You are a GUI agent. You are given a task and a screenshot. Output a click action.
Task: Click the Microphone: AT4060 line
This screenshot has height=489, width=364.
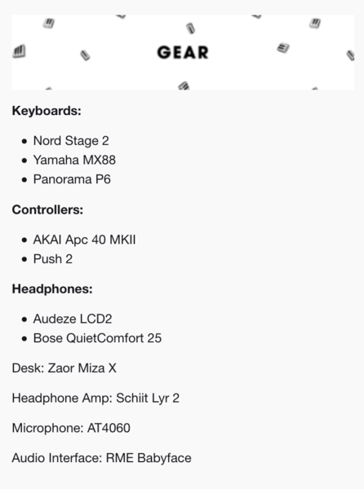(71, 428)
